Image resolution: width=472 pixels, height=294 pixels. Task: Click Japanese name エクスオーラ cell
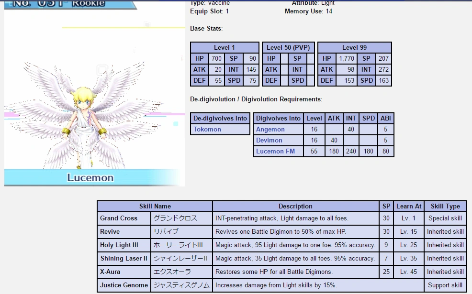click(x=181, y=272)
